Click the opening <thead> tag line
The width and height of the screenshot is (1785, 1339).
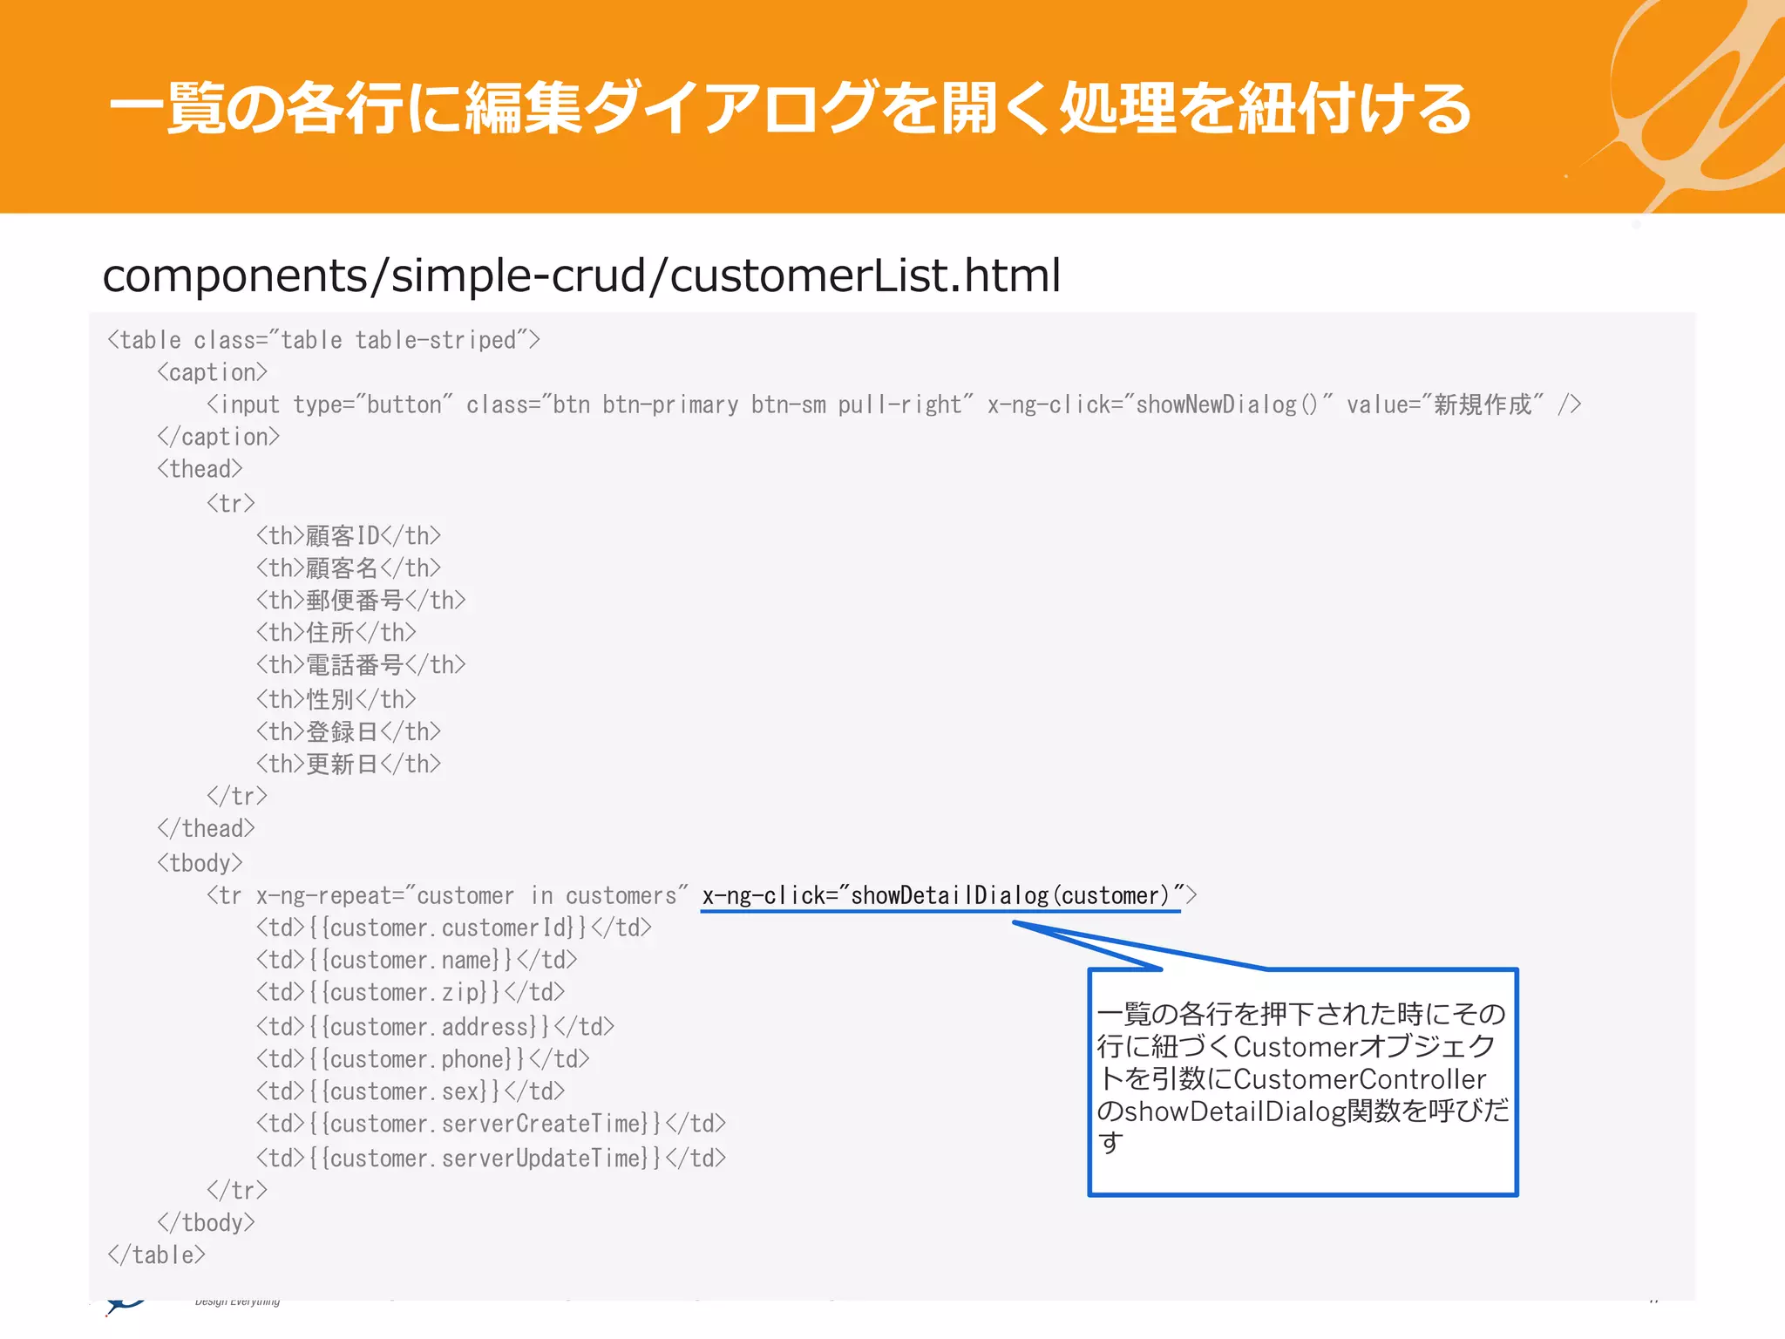[200, 469]
